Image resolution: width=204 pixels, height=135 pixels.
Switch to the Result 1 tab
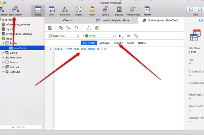[118, 43]
